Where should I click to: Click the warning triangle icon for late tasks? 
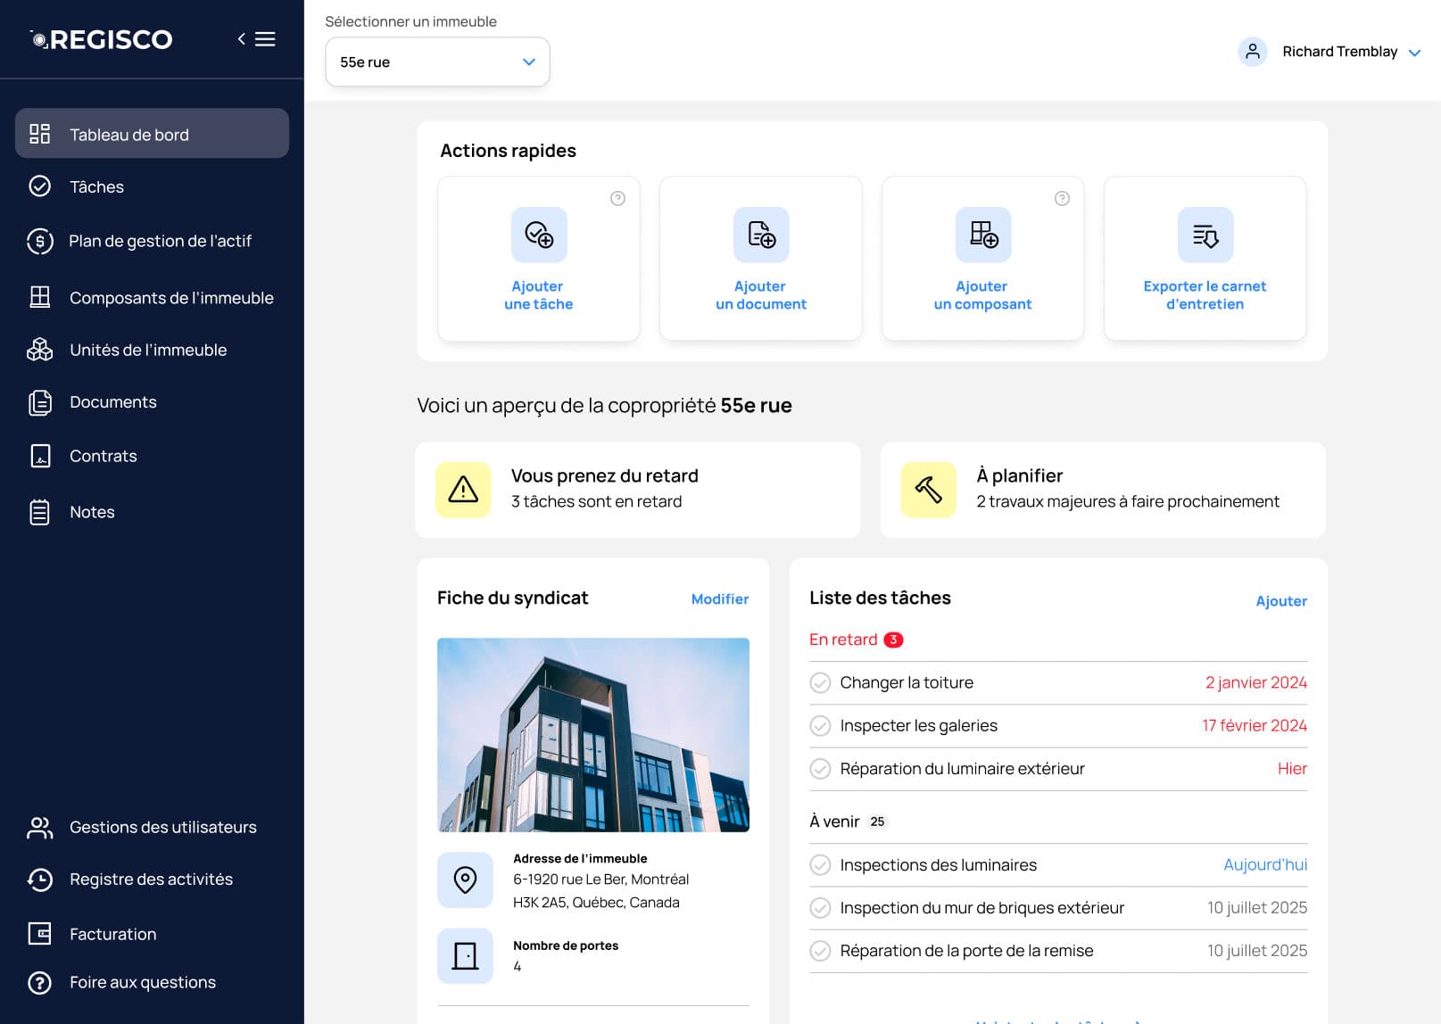(x=463, y=490)
